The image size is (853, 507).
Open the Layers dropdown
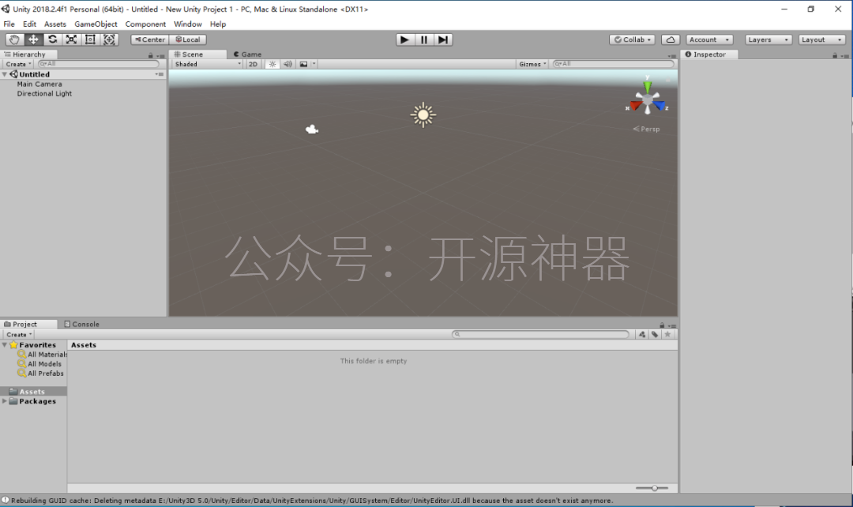[768, 39]
